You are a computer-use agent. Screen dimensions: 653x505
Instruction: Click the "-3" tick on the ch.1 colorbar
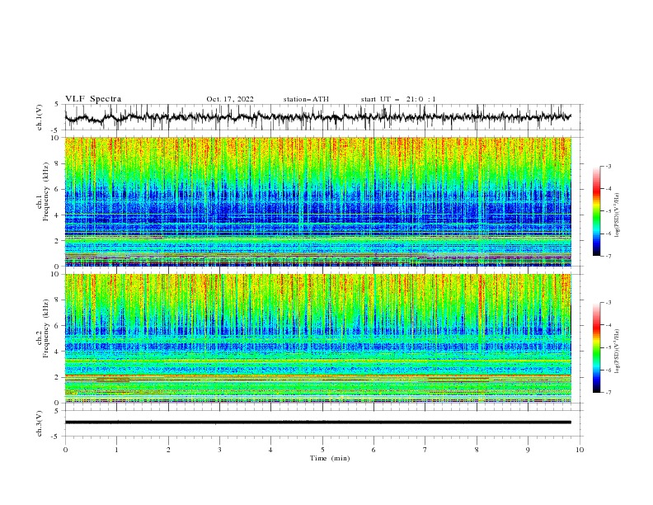(608, 166)
